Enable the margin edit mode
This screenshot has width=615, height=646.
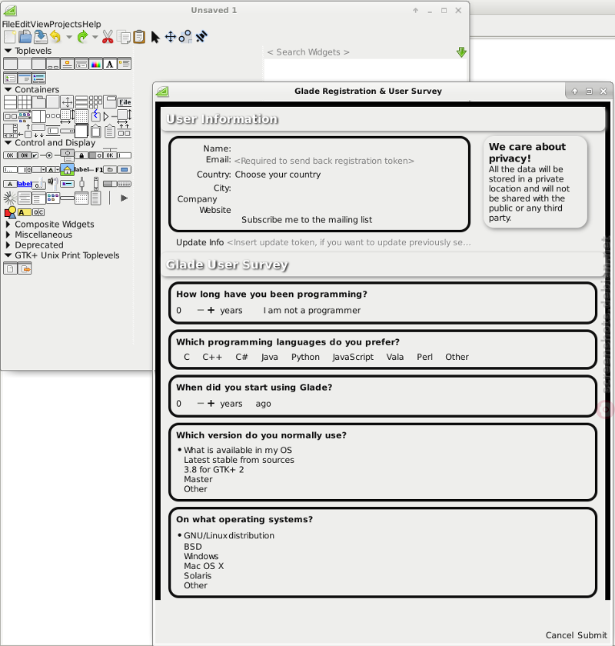tap(185, 37)
